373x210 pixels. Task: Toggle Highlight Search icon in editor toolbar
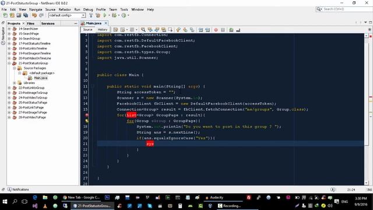click(164, 30)
